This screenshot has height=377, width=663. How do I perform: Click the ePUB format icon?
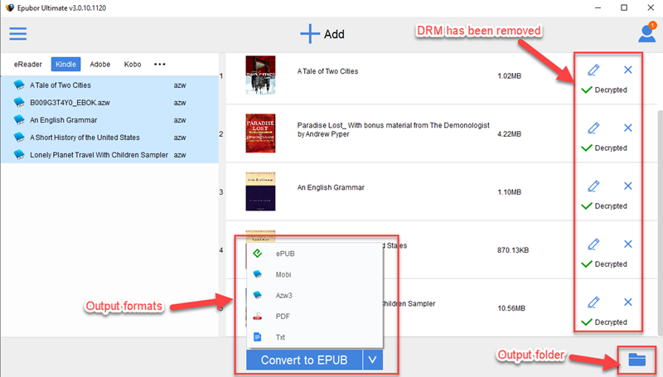coord(257,254)
